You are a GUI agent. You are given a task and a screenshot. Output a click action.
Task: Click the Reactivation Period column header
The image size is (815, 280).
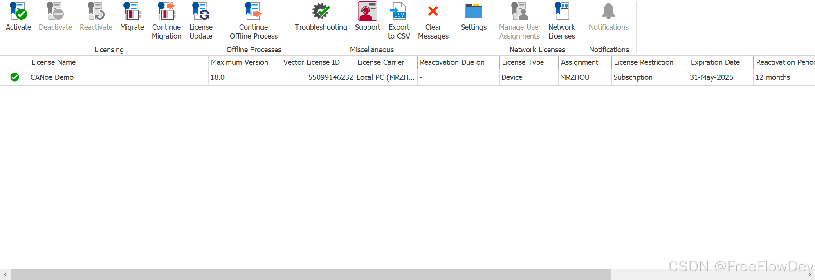click(784, 62)
